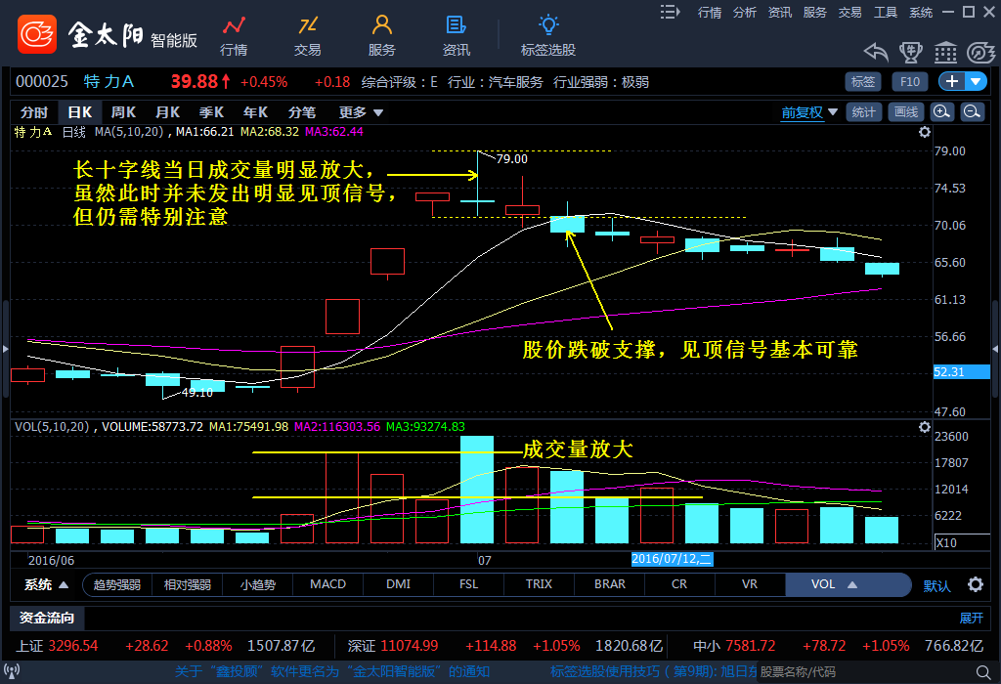Click the signal antenna status icon
1001x684 pixels.
click(12, 671)
